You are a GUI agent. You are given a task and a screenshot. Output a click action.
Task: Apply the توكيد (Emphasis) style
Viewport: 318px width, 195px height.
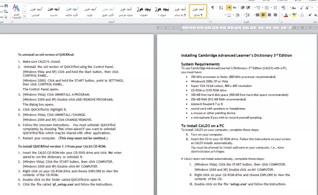point(90,11)
